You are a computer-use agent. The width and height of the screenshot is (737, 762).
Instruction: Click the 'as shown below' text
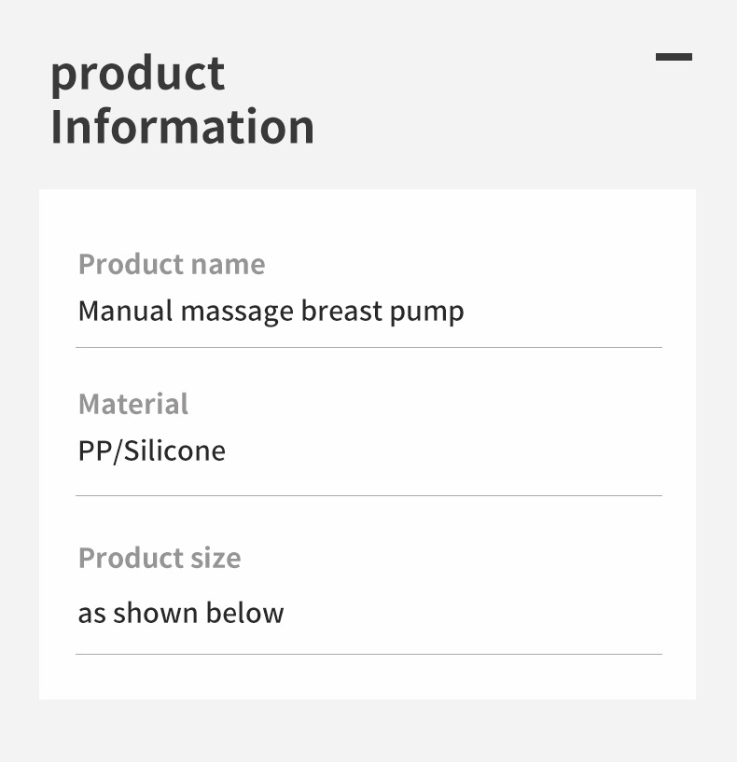[181, 613]
